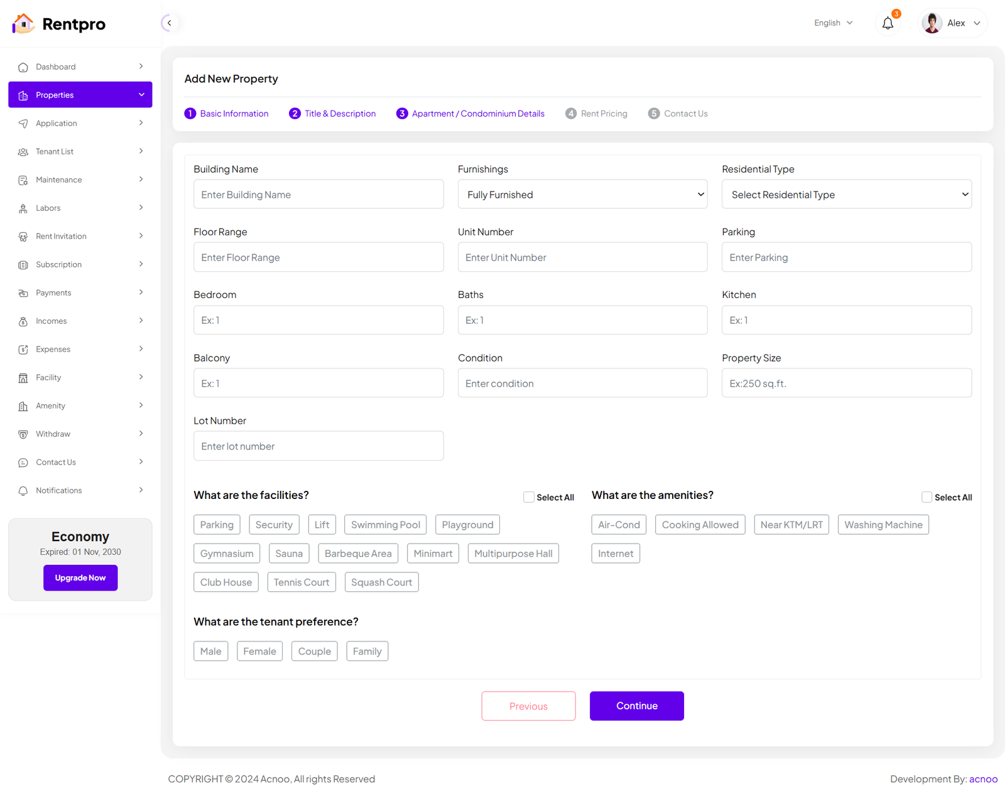The image size is (1005, 799).
Task: Expand the Alex user profile menu
Action: click(952, 23)
